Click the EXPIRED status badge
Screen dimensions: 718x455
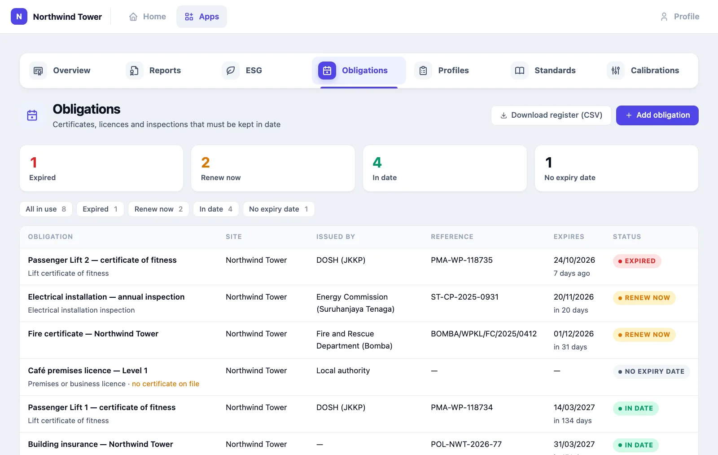(x=637, y=261)
